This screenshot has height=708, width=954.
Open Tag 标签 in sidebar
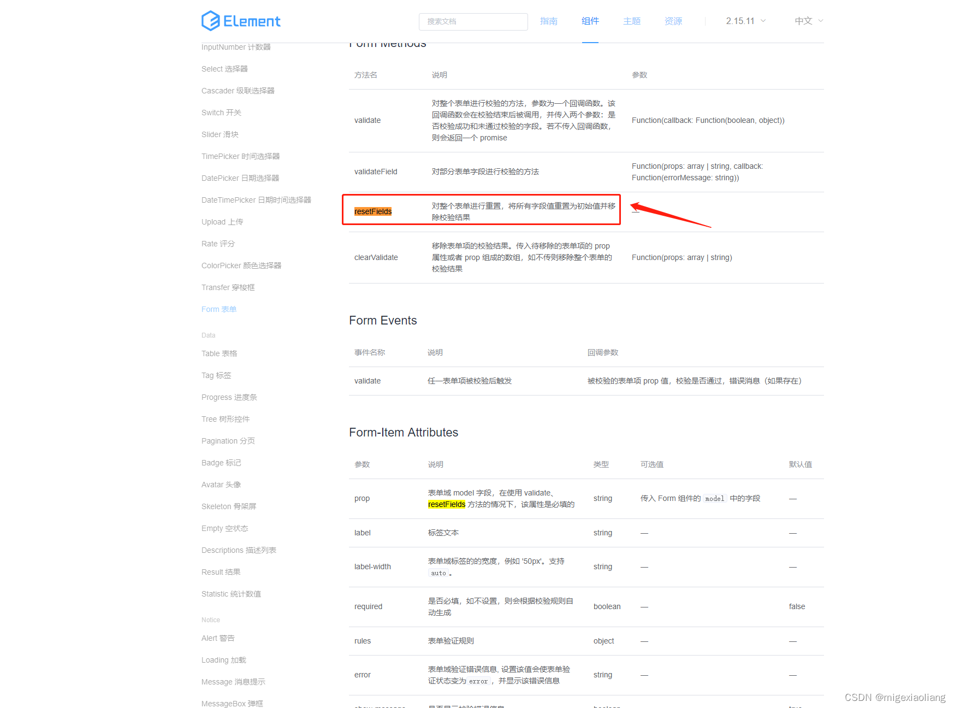click(216, 375)
